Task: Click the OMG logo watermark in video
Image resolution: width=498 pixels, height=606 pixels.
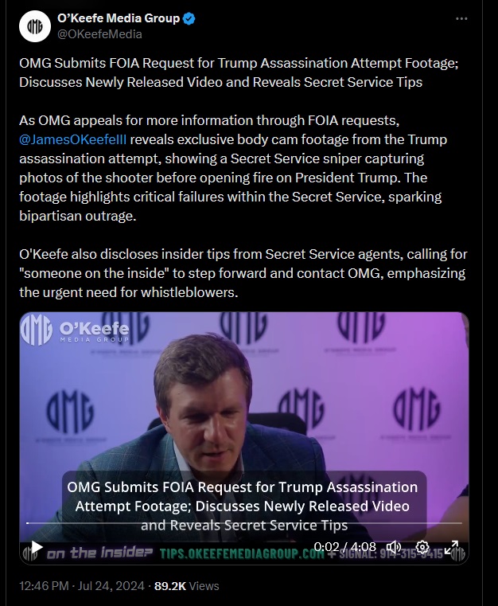Action: [x=75, y=330]
